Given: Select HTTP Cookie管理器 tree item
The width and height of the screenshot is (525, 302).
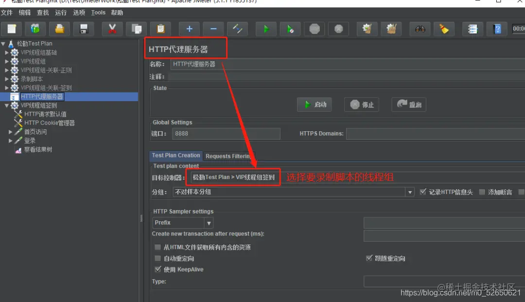Looking at the screenshot, I should [49, 123].
